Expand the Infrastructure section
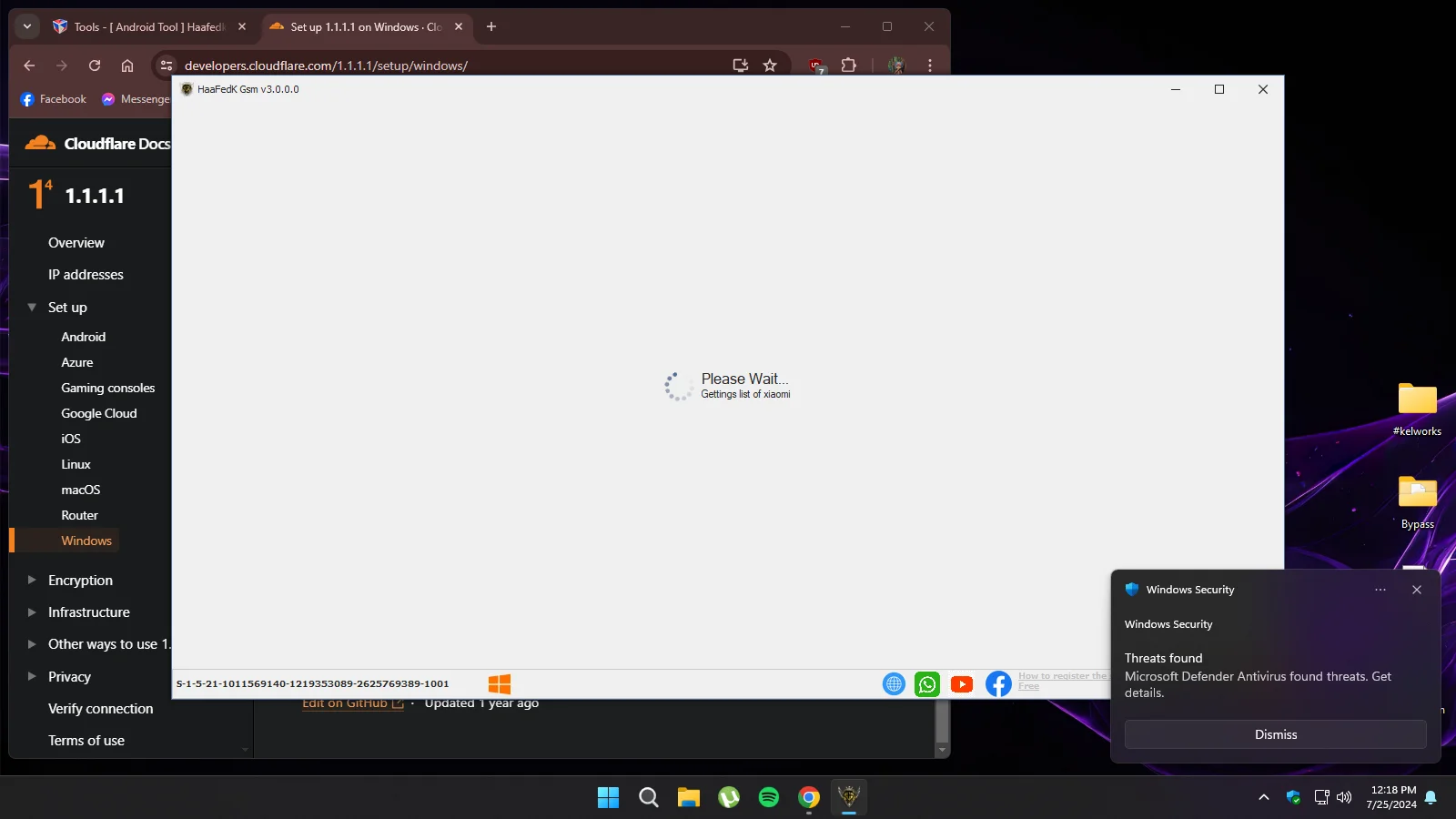Image resolution: width=1456 pixels, height=819 pixels. pos(32,612)
